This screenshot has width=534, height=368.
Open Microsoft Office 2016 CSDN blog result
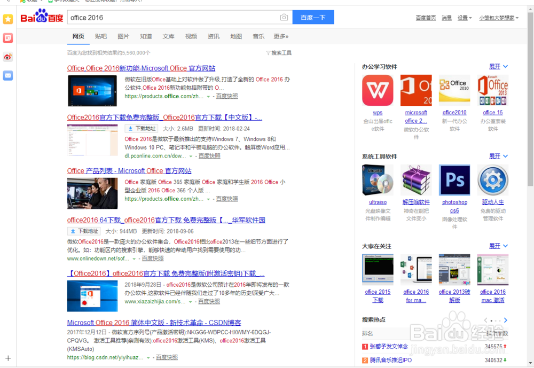pos(154,323)
